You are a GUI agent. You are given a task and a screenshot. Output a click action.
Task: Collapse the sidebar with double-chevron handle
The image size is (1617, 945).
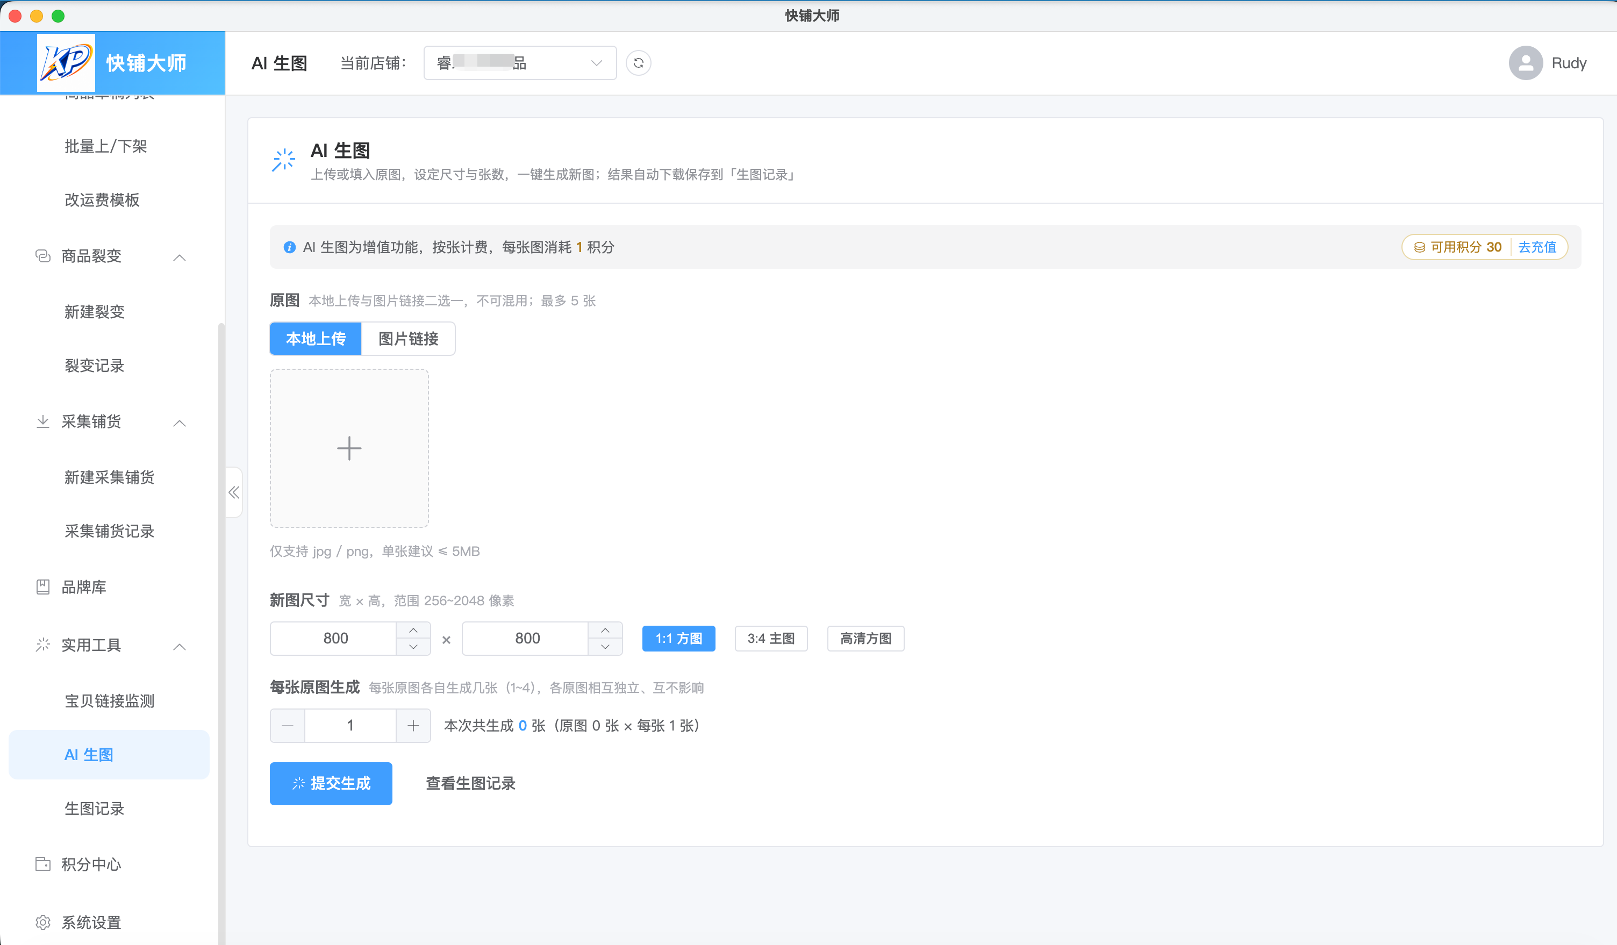point(233,492)
